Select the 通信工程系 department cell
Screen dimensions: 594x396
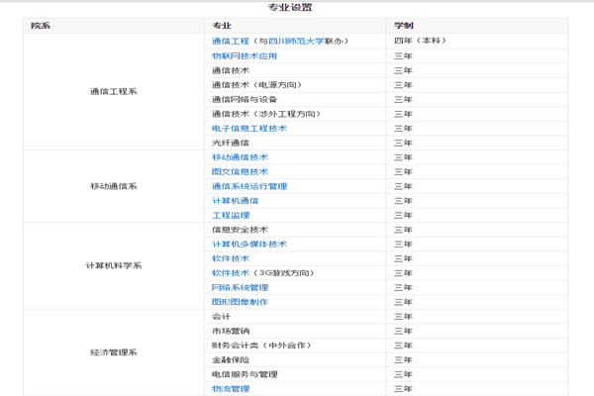tap(113, 92)
